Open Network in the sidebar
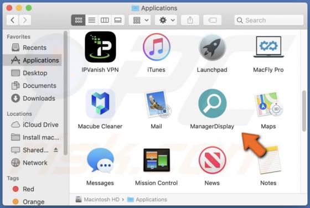 [33, 163]
